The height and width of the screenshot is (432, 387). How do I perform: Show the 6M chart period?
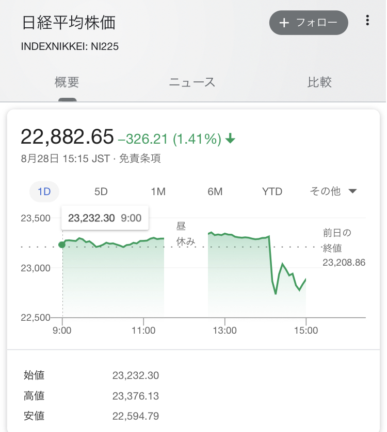pos(215,192)
